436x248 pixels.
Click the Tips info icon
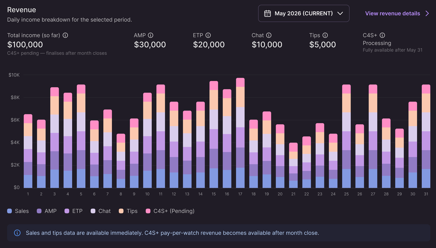325,35
